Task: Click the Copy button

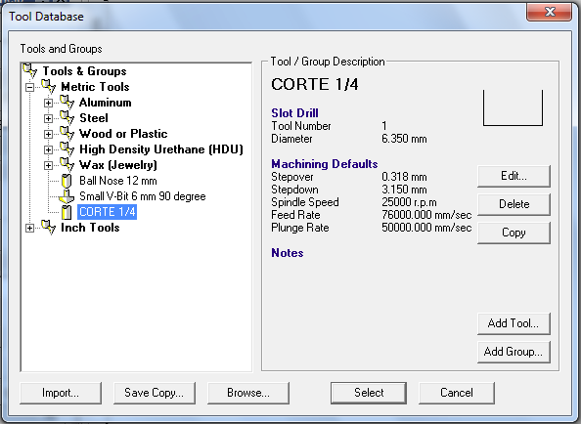Action: 514,233
